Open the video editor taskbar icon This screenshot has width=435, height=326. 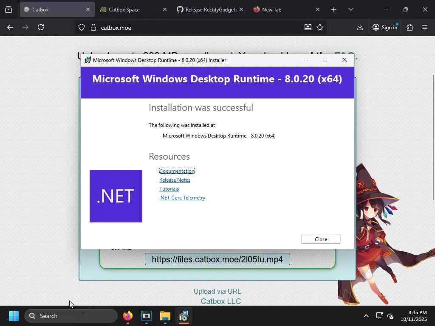click(146, 316)
